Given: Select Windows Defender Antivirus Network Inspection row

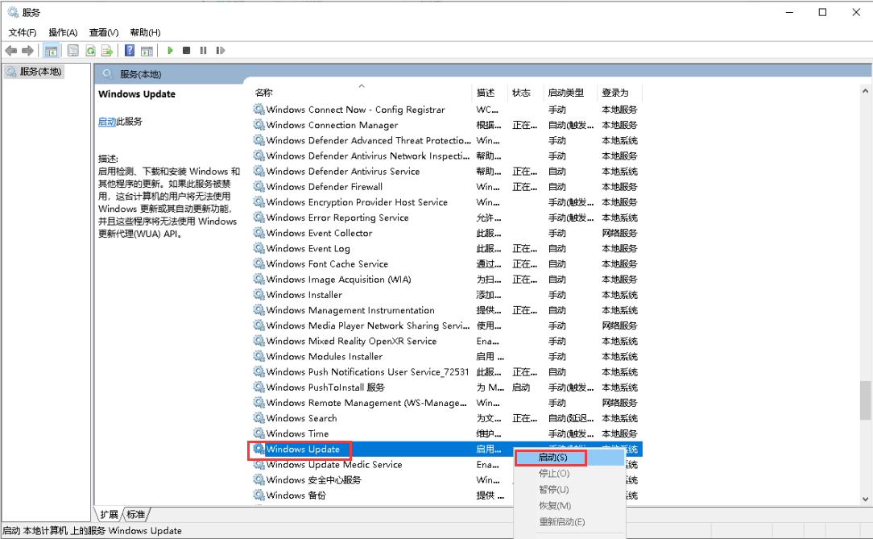Looking at the screenshot, I should (446, 156).
